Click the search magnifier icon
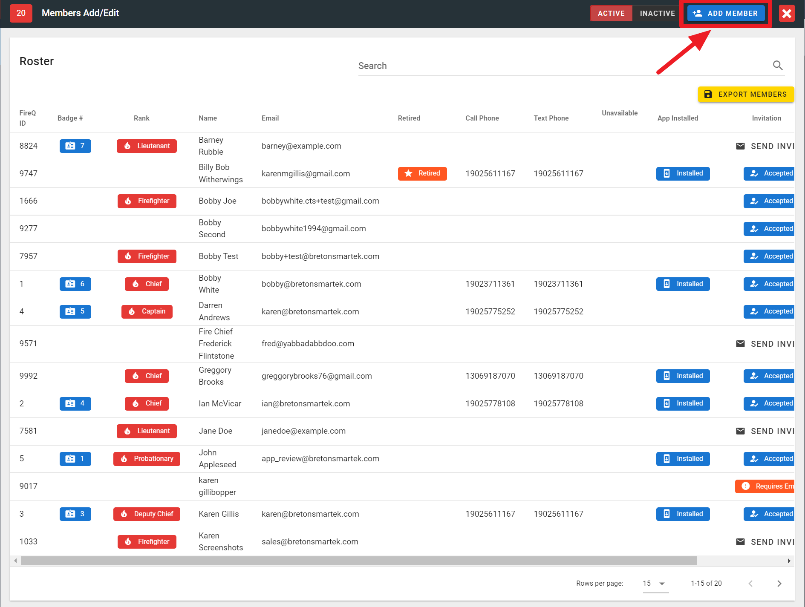This screenshot has width=805, height=607. [777, 66]
